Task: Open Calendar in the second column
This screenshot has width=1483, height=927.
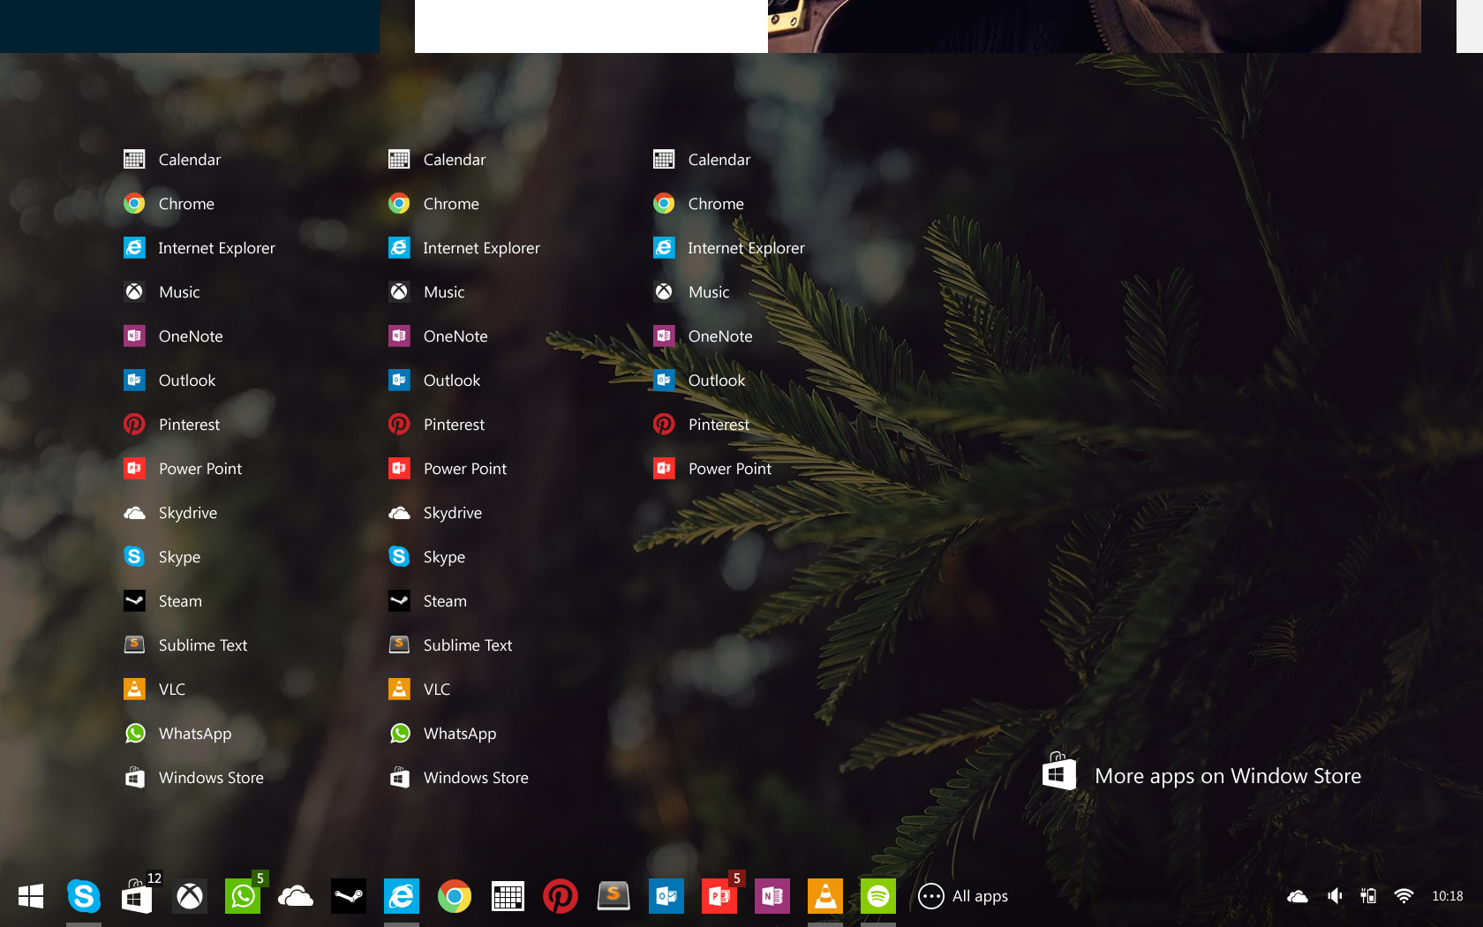Action: pyautogui.click(x=437, y=159)
